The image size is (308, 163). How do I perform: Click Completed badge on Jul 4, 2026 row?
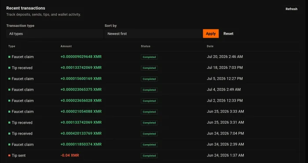(x=149, y=90)
